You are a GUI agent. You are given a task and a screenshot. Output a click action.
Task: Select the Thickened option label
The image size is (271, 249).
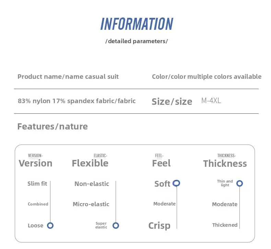tap(225, 225)
